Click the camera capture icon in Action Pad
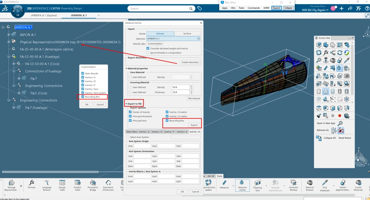370x200 pixels. coord(346,76)
